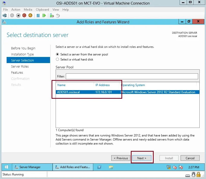Open the Windows Start button
Screen dimensions: 206x179
6,167
